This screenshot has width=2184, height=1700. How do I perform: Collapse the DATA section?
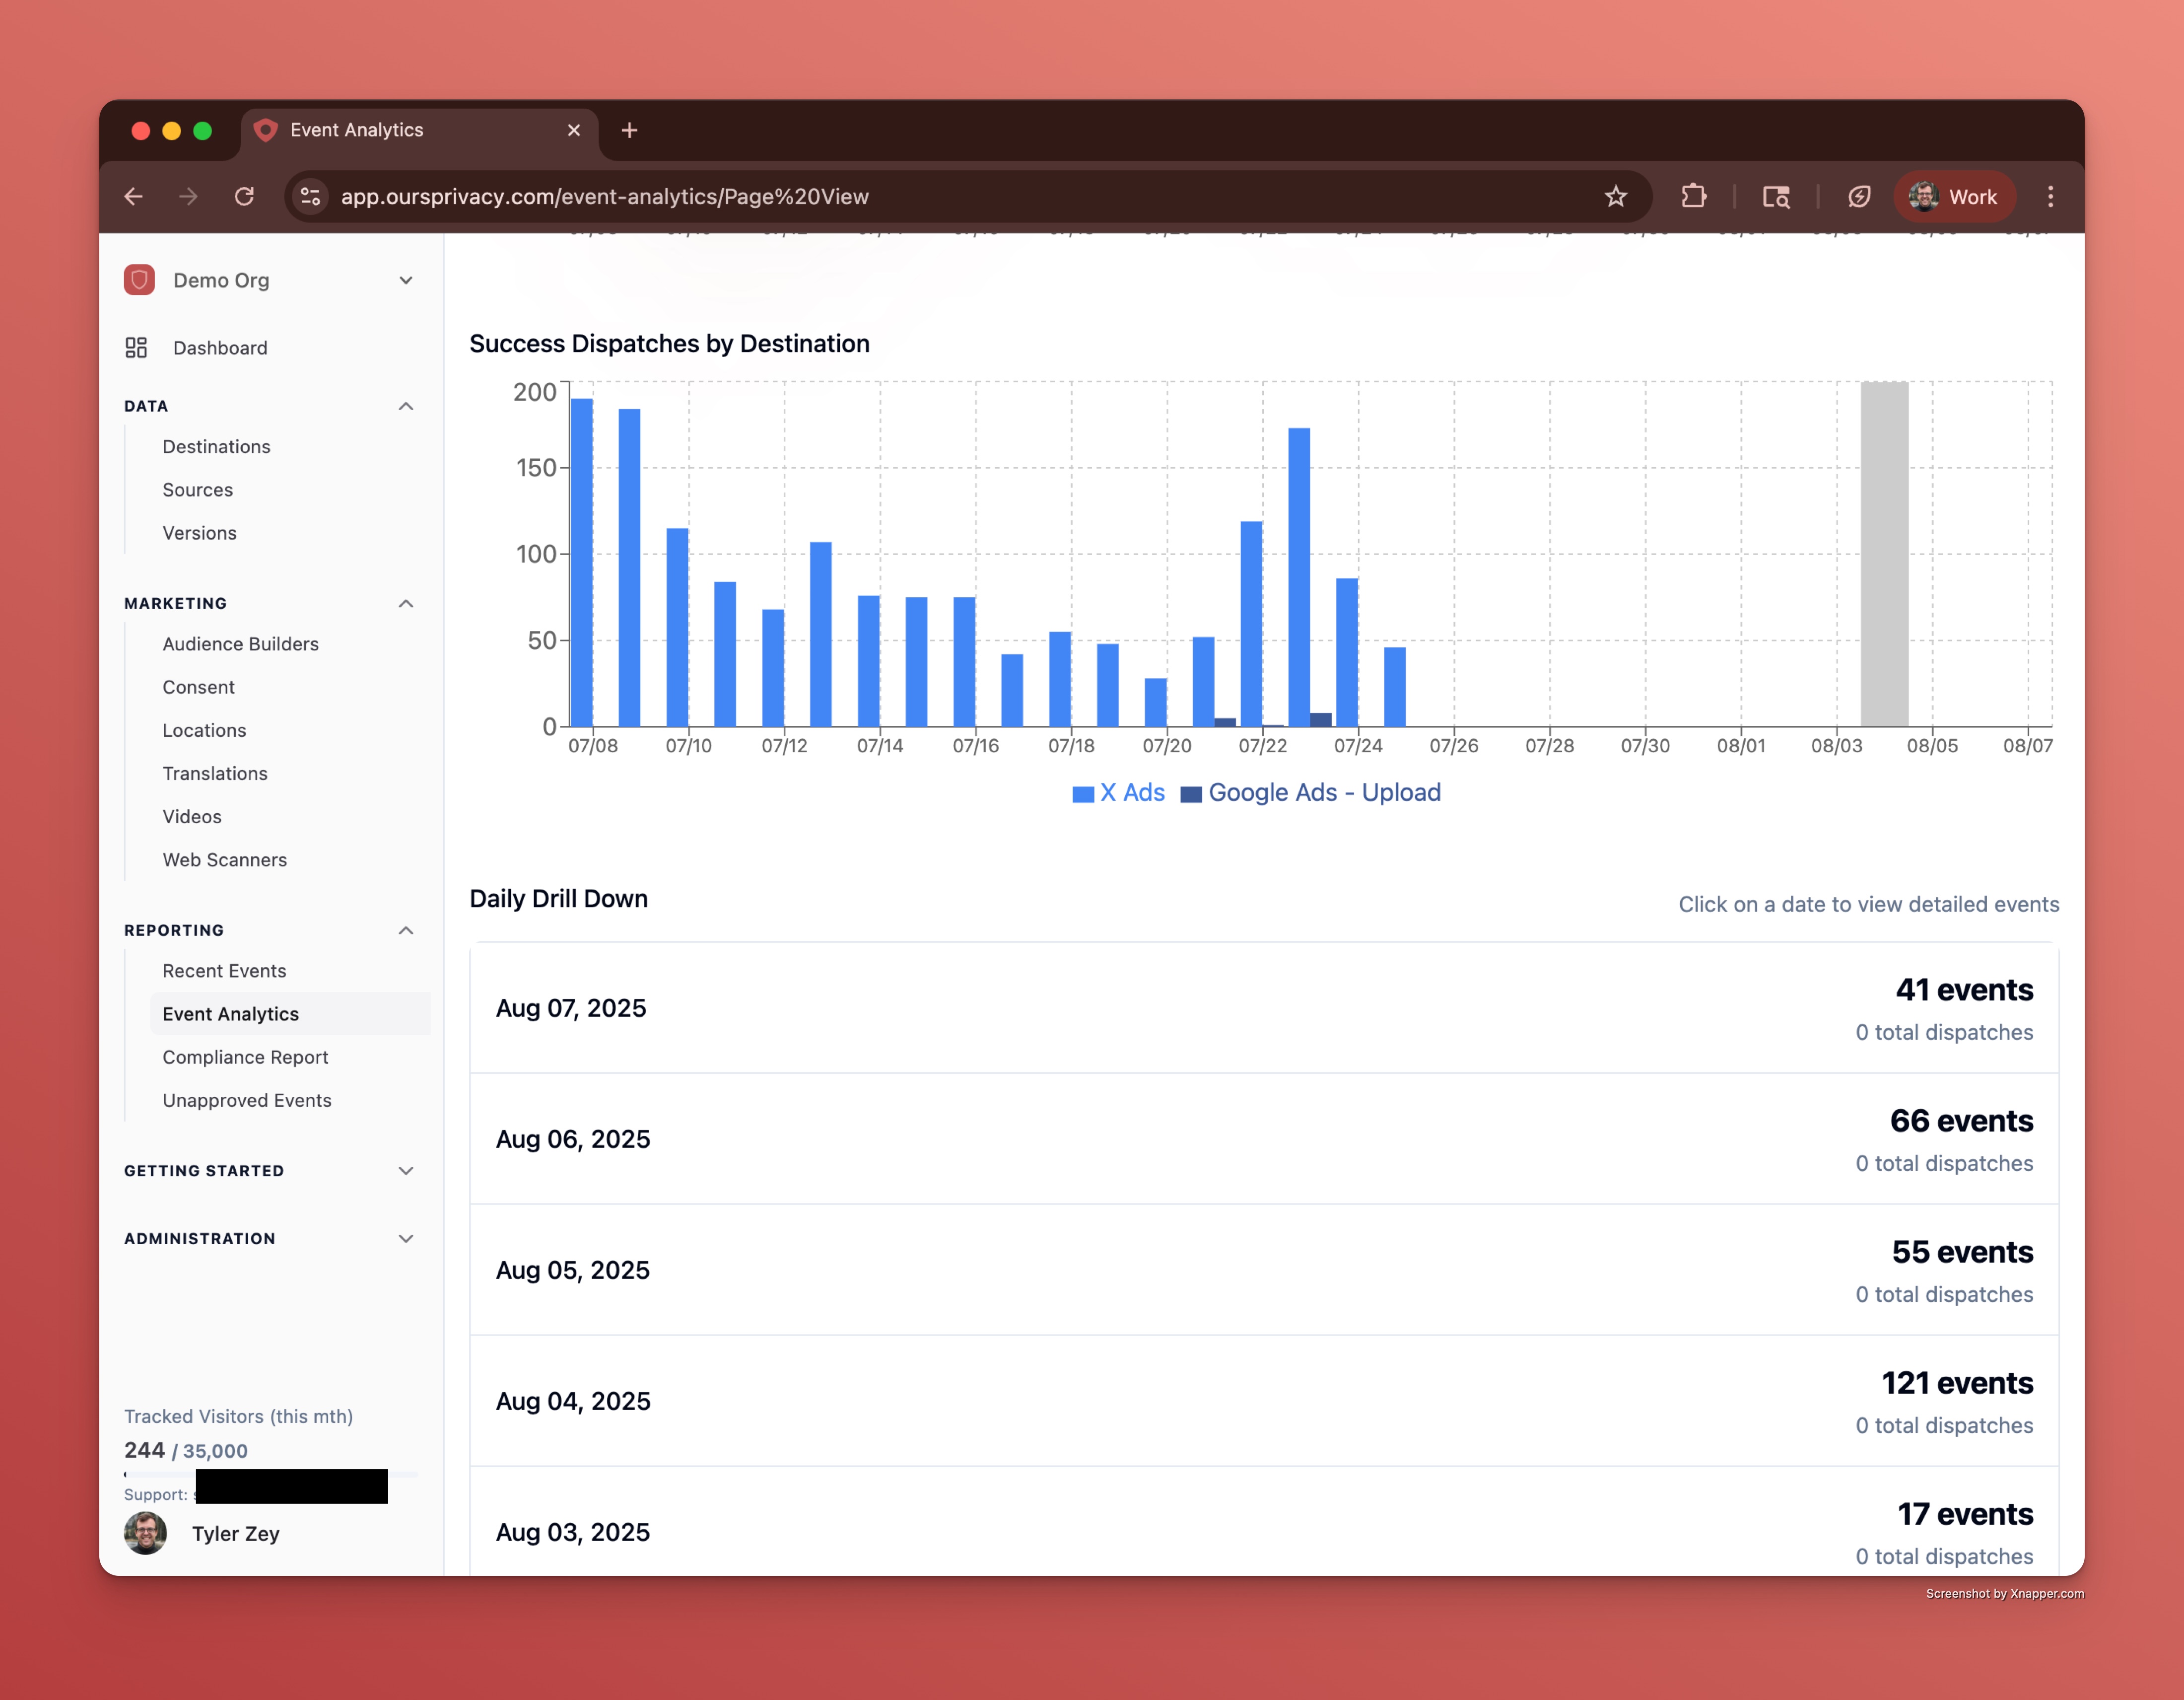pyautogui.click(x=406, y=406)
